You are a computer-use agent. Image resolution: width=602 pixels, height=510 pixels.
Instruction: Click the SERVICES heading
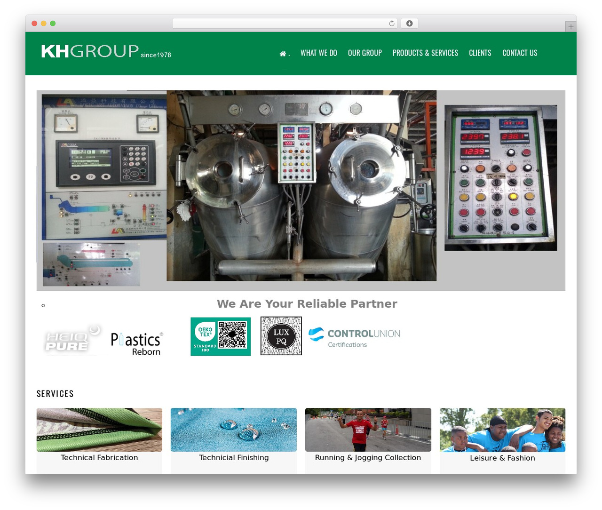tap(55, 394)
